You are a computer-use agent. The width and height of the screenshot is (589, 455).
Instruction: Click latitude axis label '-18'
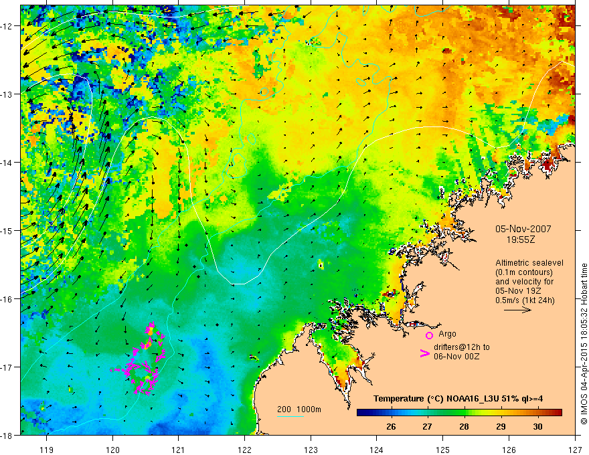(7, 435)
